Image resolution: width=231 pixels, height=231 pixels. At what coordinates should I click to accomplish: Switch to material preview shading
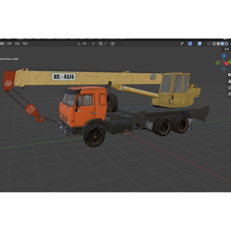coord(222,44)
